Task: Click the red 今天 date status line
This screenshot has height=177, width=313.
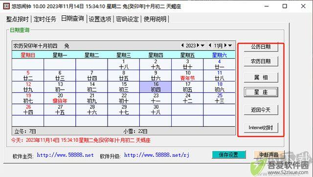Action: (81, 140)
